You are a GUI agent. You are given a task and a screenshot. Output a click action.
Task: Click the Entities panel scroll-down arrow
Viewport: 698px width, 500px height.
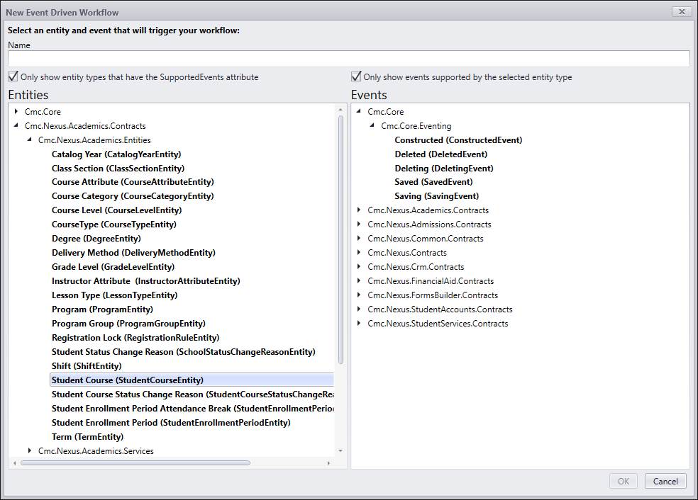340,450
